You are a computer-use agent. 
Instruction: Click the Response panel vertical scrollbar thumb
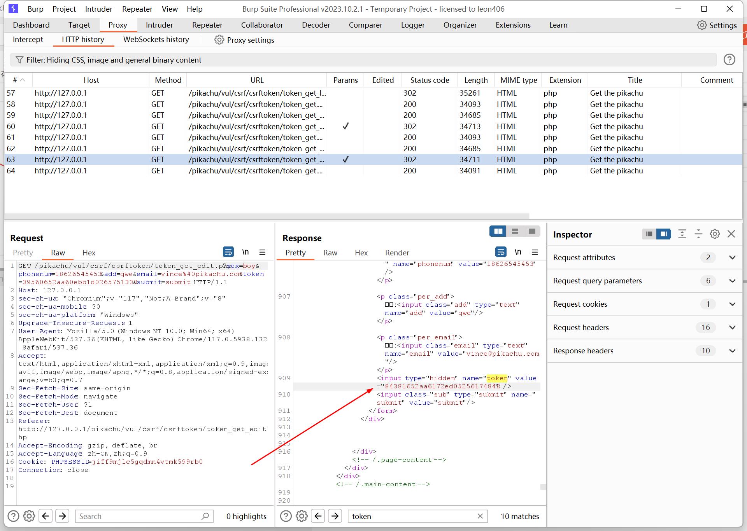[543, 487]
